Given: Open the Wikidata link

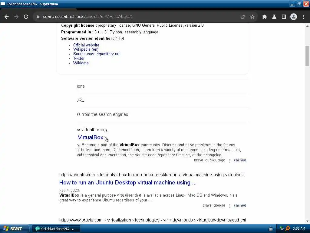Looking at the screenshot, I should (x=81, y=63).
